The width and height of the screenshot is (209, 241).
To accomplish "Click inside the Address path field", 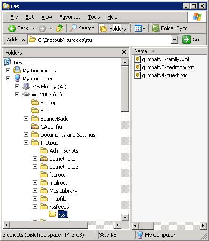I will pos(100,40).
